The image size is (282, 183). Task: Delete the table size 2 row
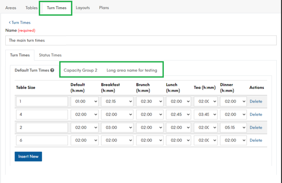point(256,128)
